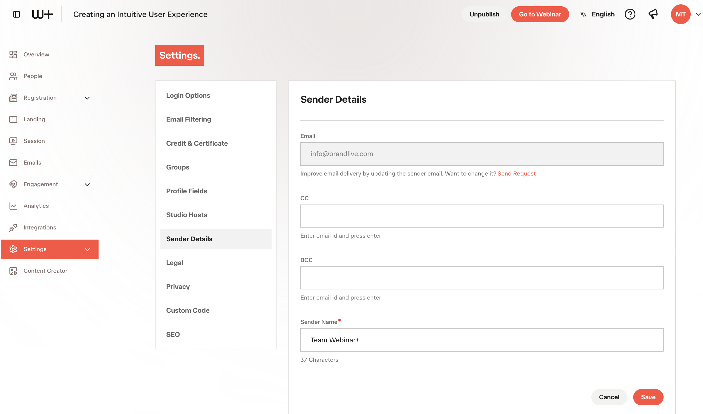Open the English language selector
The width and height of the screenshot is (703, 414).
point(597,14)
